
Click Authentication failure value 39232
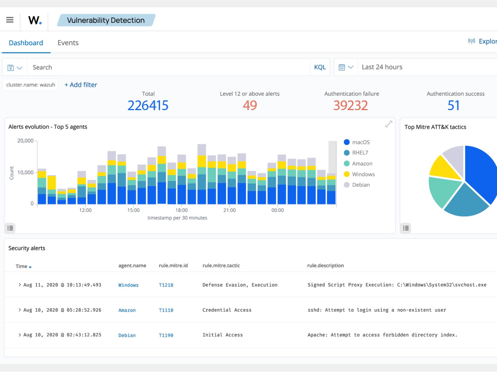coord(350,105)
